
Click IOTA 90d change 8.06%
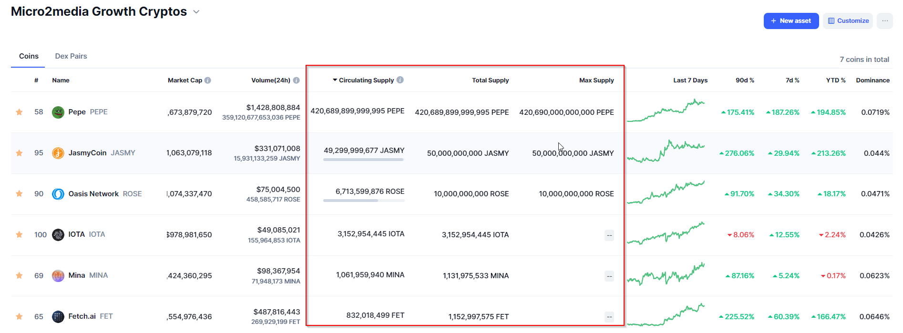[x=741, y=235]
